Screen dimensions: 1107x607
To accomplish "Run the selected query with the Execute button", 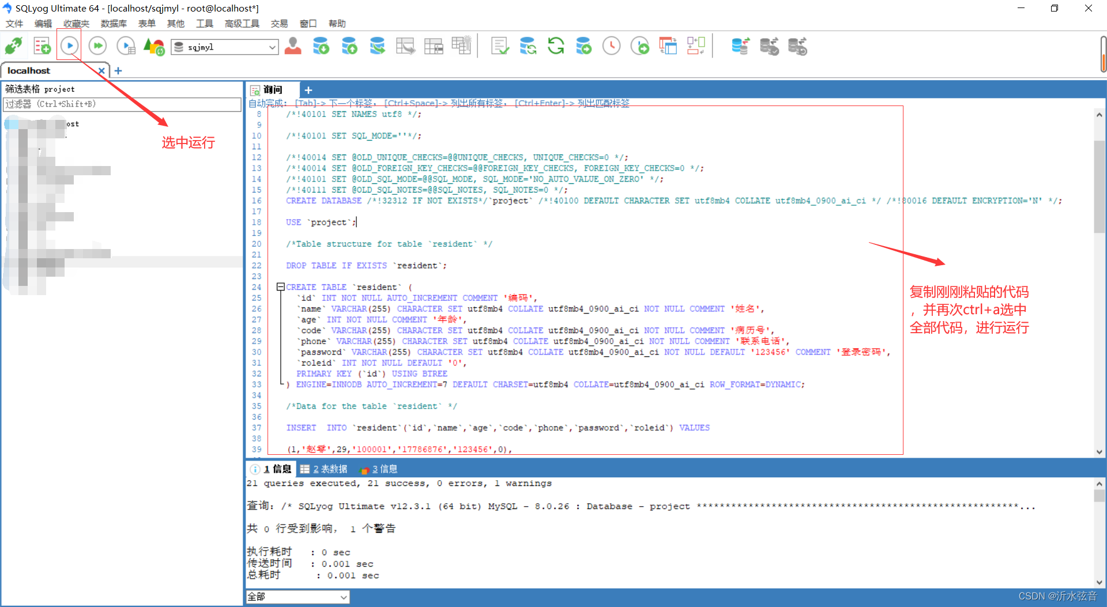I will pos(69,46).
